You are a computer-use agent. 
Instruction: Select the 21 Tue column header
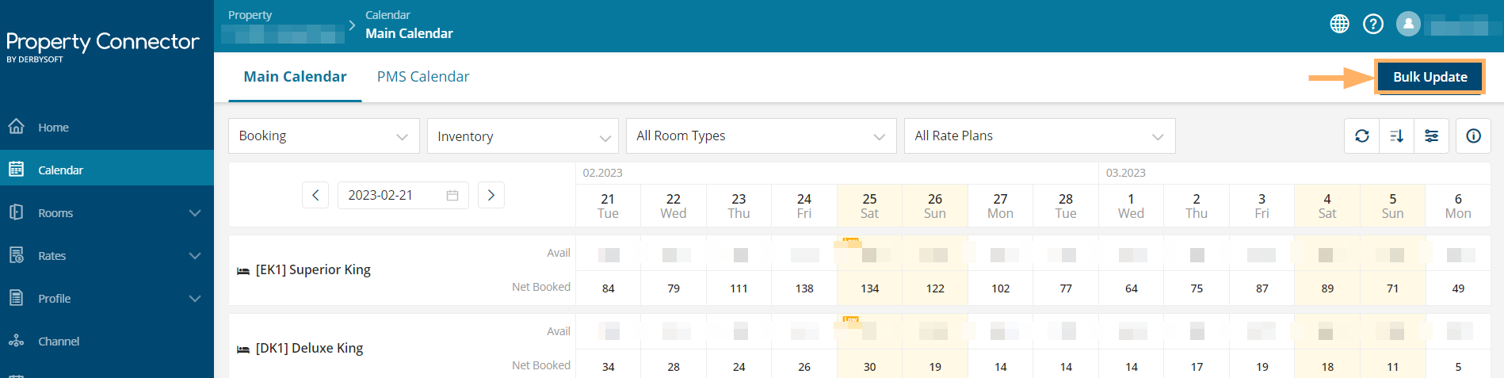tap(608, 206)
